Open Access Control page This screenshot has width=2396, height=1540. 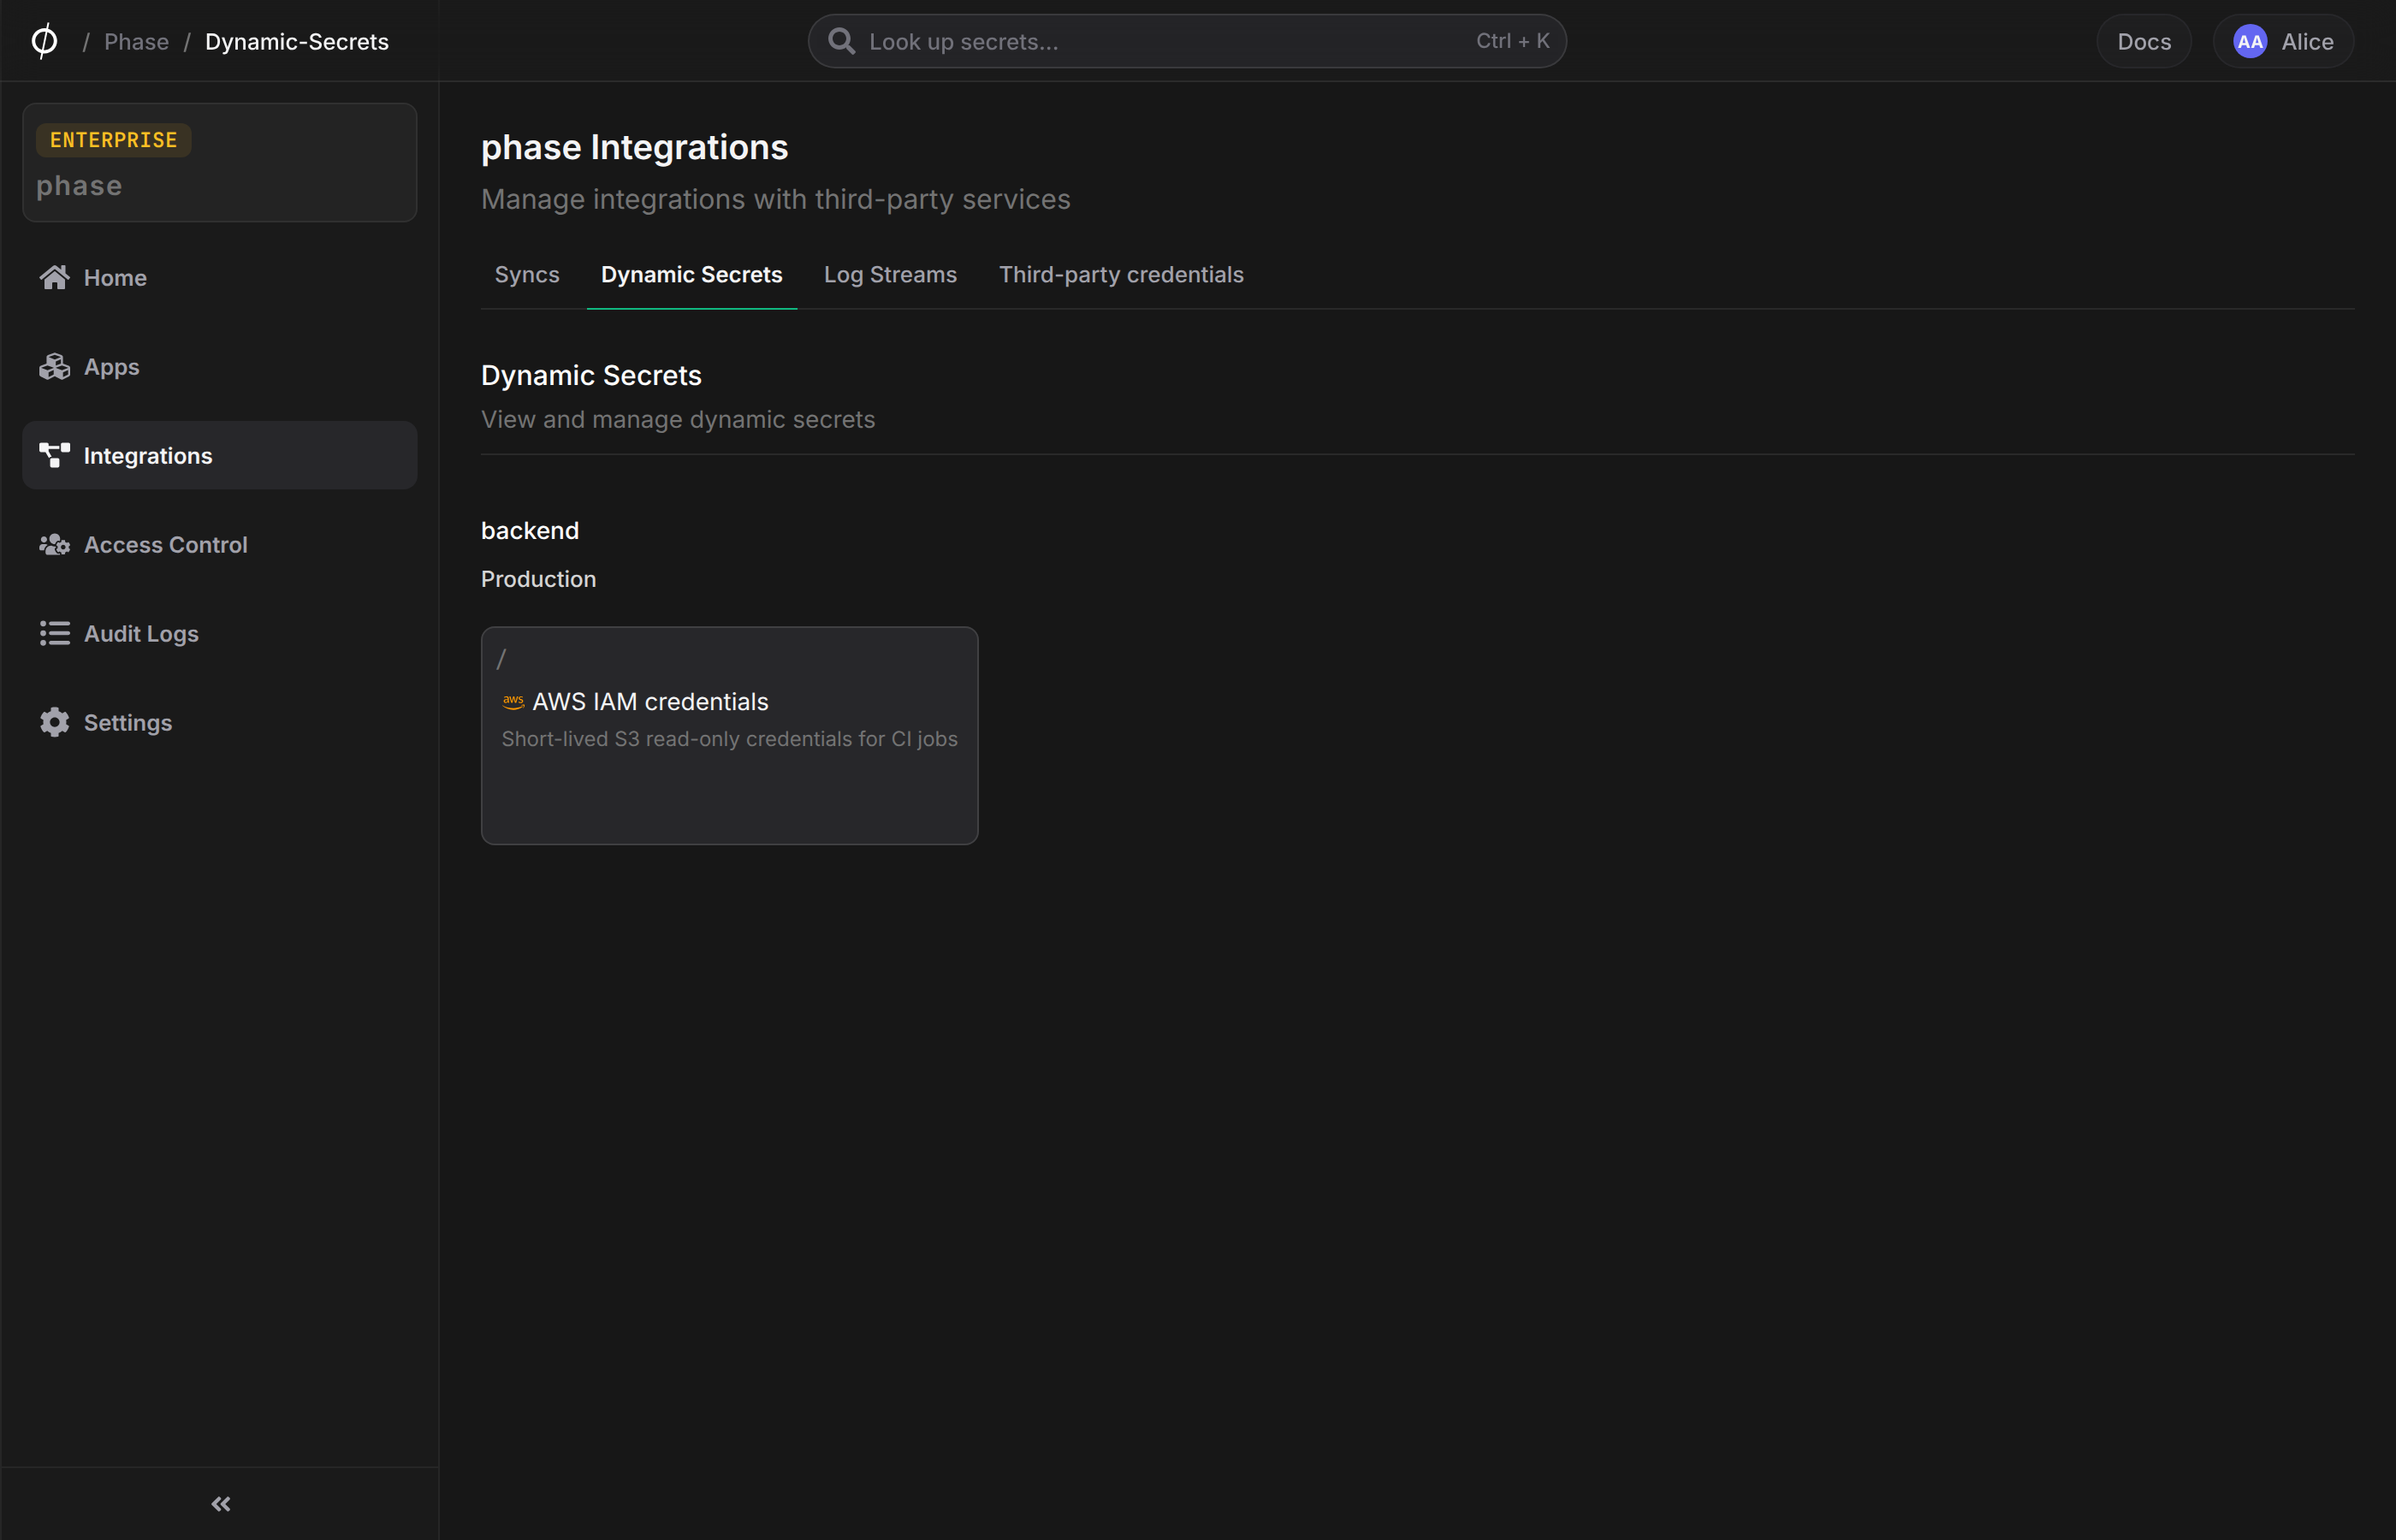pos(219,544)
